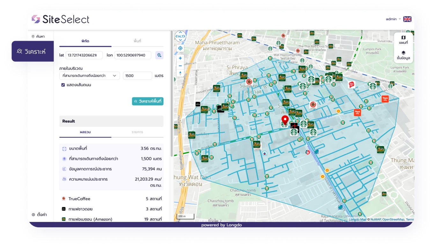Image resolution: width=433 pixels, height=247 pixels.
Task: Click the lat coordinate input field
Action: pyautogui.click(x=84, y=55)
